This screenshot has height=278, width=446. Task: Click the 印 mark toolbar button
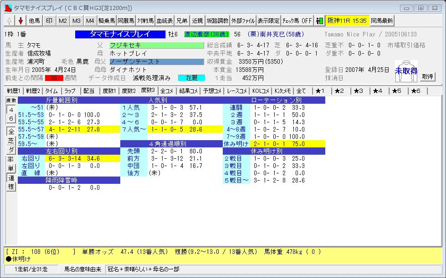49,20
